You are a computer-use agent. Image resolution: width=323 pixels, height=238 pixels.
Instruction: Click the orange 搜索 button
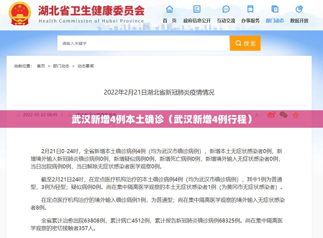coord(245,43)
